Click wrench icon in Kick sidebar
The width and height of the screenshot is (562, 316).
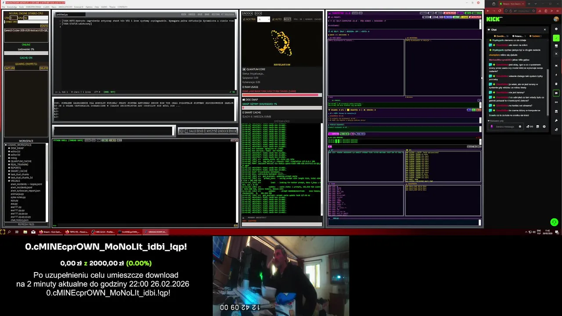point(556,120)
